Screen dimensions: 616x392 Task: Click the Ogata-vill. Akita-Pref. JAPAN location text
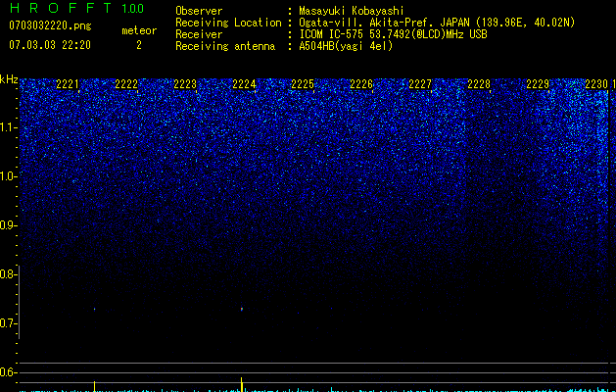pos(437,23)
